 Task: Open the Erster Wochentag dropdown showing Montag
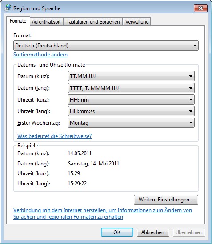click(x=131, y=123)
